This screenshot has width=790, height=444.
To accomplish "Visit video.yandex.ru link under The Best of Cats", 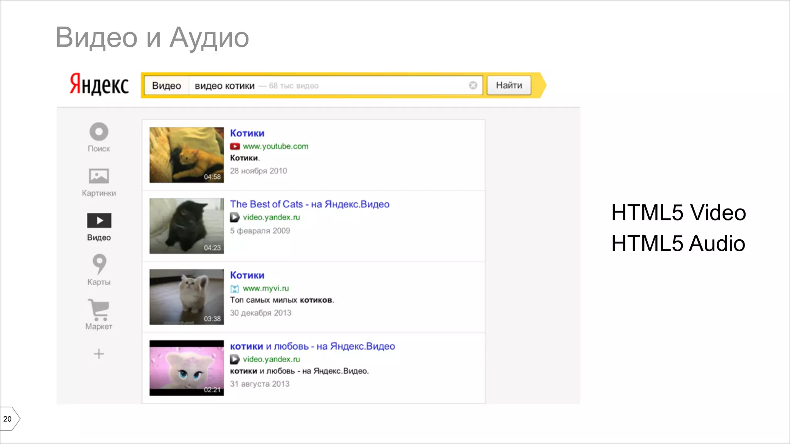I will pyautogui.click(x=271, y=217).
